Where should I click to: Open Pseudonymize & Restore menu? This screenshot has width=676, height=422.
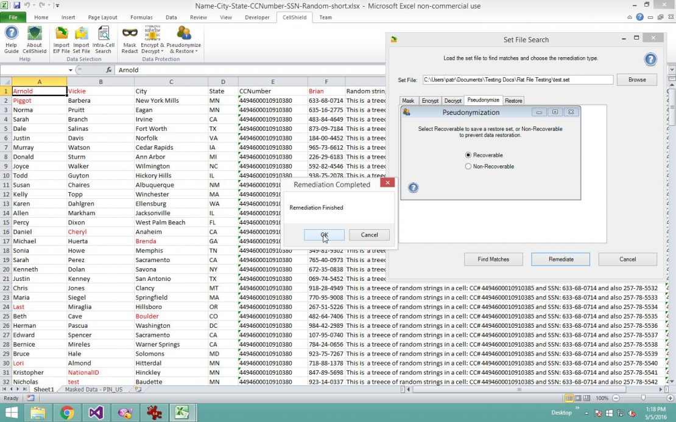(x=184, y=40)
